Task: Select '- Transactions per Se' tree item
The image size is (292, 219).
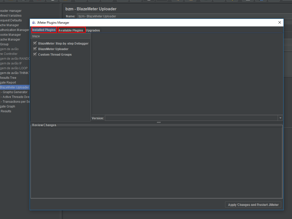Action: 15,102
